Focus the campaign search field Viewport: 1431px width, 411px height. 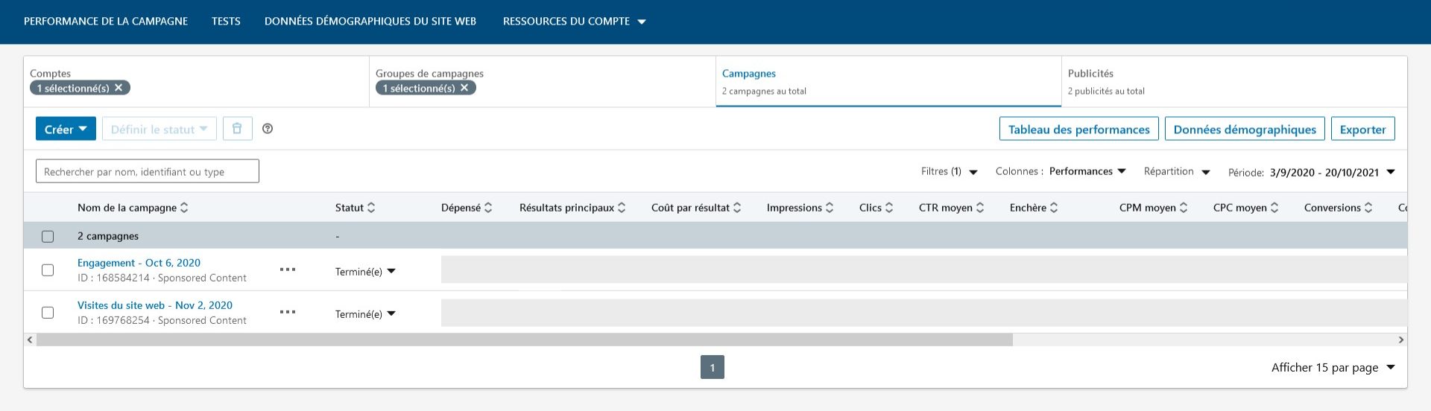(x=148, y=171)
